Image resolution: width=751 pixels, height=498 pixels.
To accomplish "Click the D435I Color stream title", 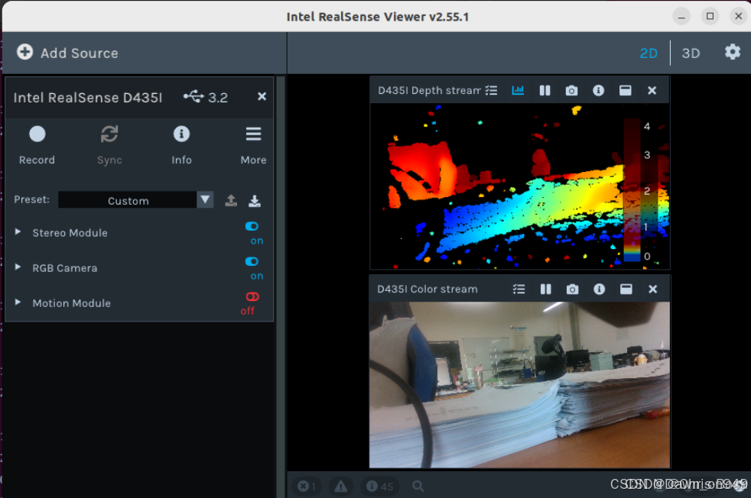I will pos(428,289).
